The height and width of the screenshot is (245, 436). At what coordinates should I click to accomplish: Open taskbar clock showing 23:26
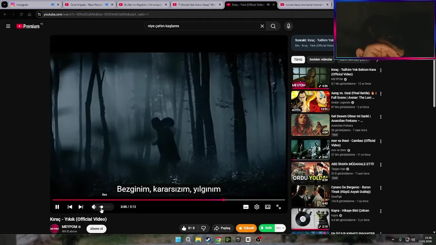[x=425, y=240]
